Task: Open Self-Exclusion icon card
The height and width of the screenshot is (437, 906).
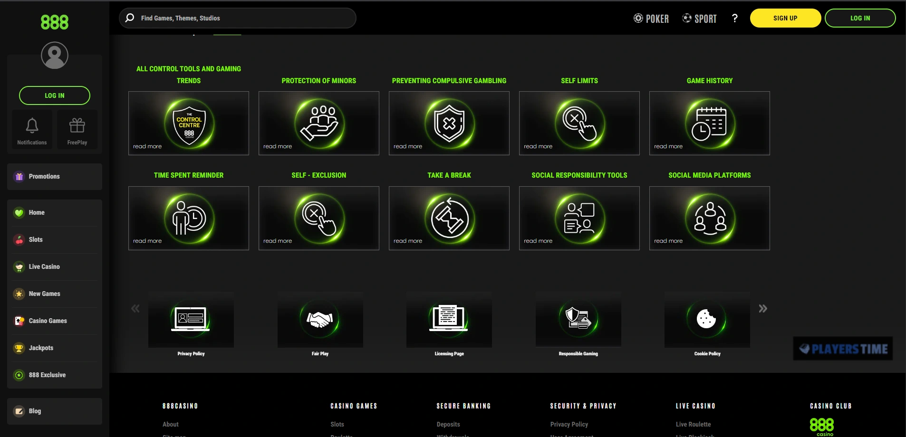Action: coord(319,218)
